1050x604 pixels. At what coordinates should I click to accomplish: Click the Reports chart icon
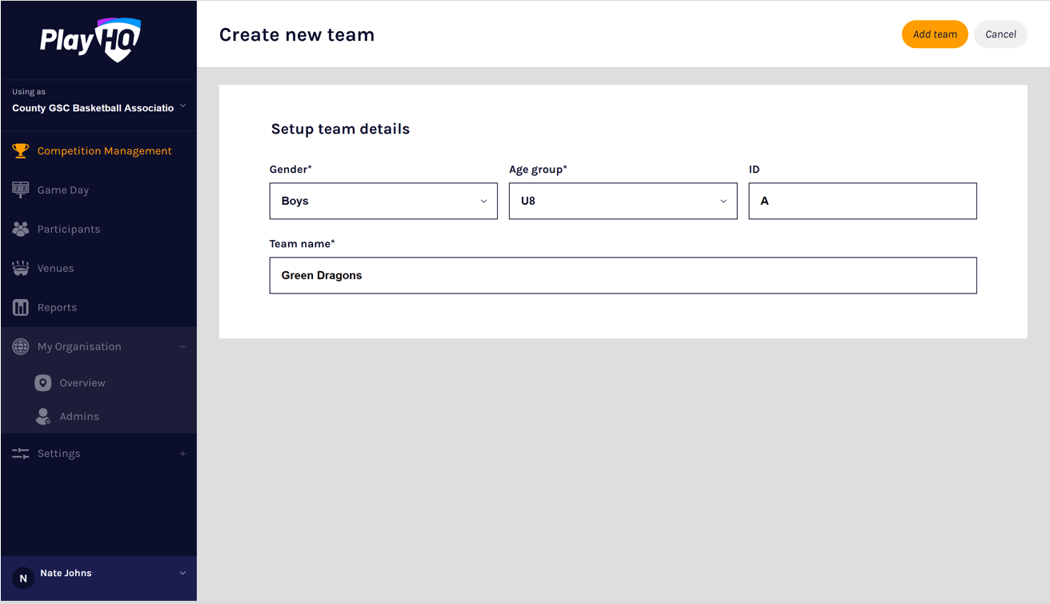pyautogui.click(x=21, y=307)
